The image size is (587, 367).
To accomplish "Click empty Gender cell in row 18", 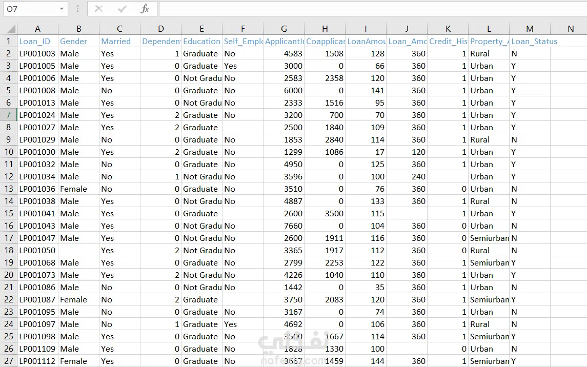I will [x=78, y=250].
